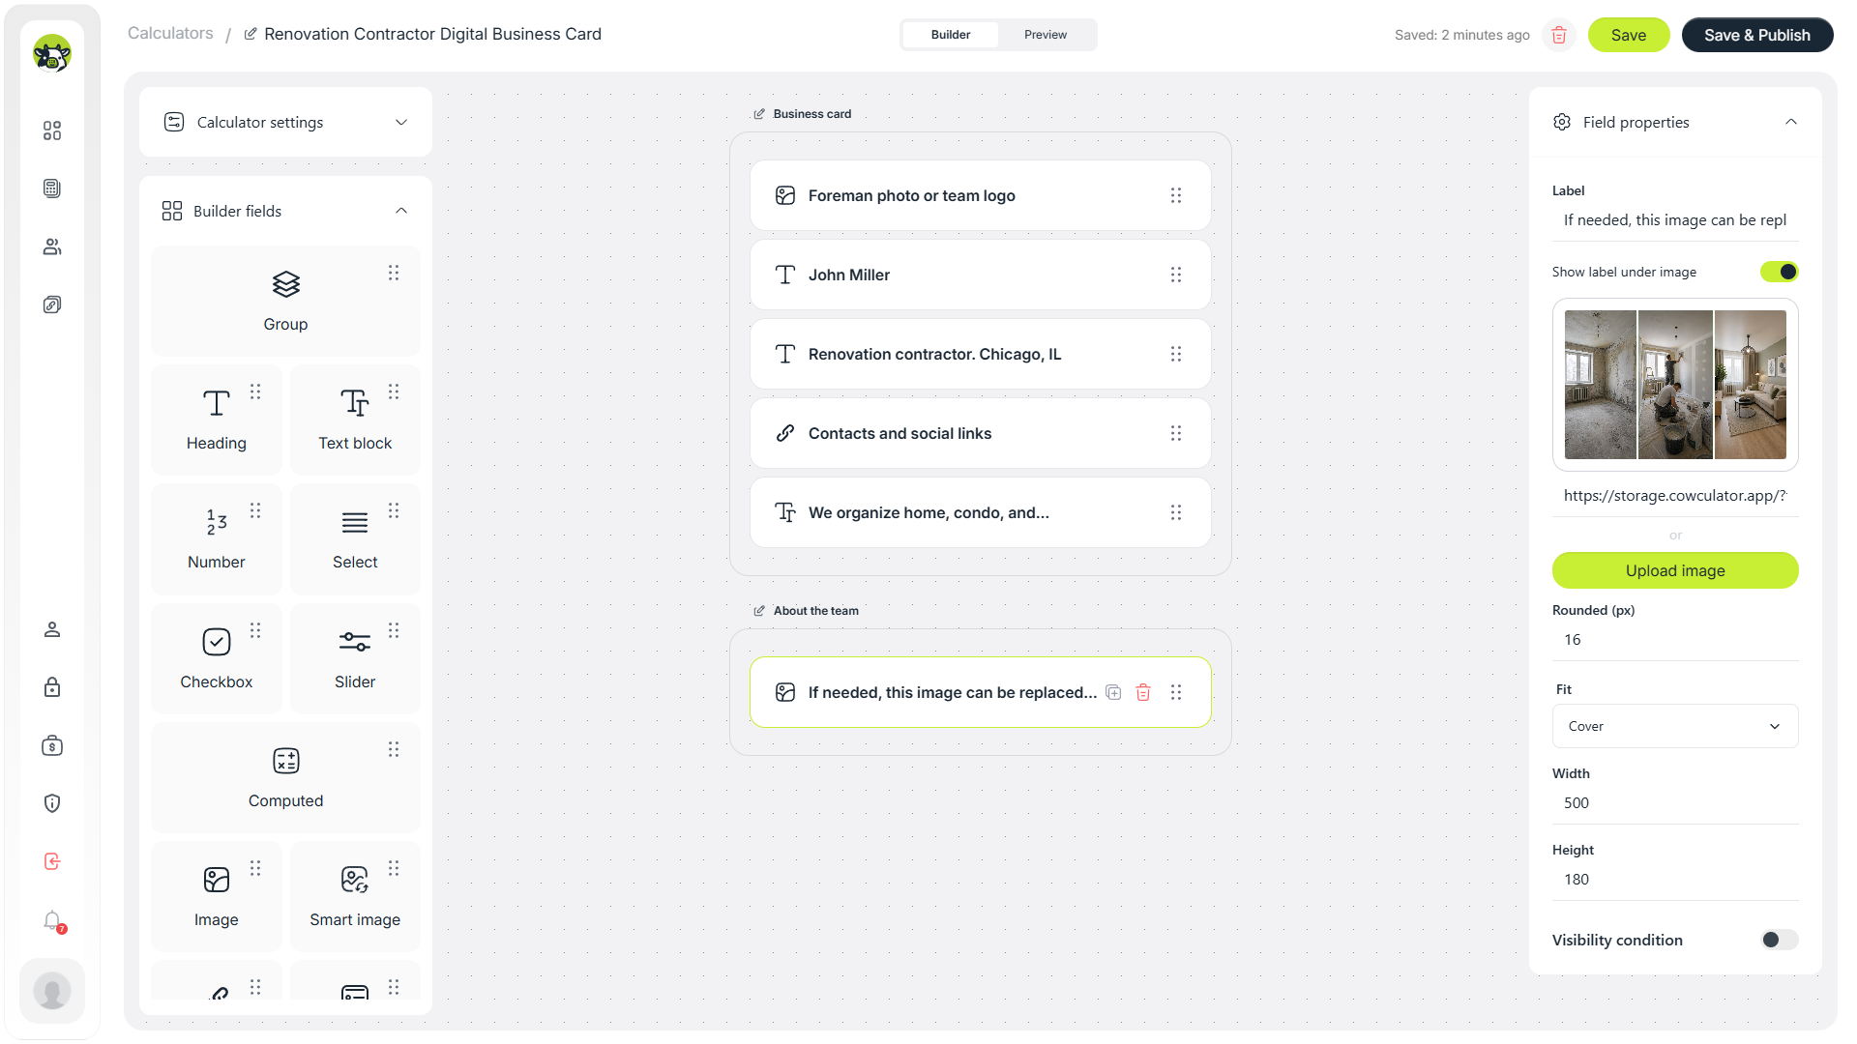Expand the Calculator settings panel
Image resolution: width=1857 pixels, height=1044 pixels.
tap(285, 122)
